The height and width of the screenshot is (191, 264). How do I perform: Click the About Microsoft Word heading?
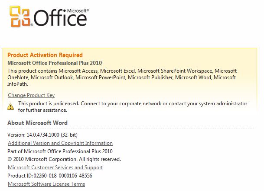tap(38, 123)
